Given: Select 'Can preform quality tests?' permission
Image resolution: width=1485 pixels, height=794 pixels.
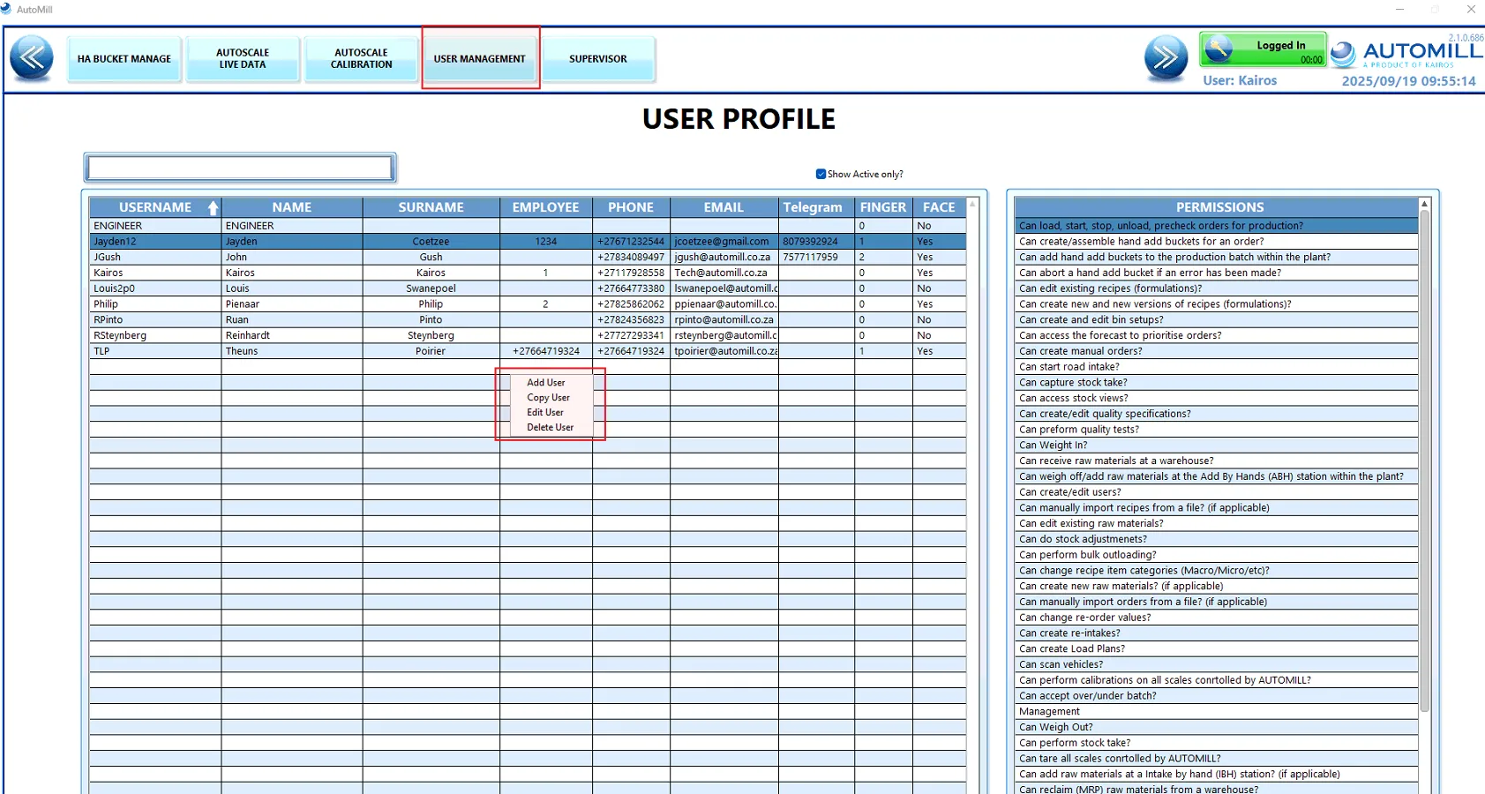Looking at the screenshot, I should pos(1217,430).
